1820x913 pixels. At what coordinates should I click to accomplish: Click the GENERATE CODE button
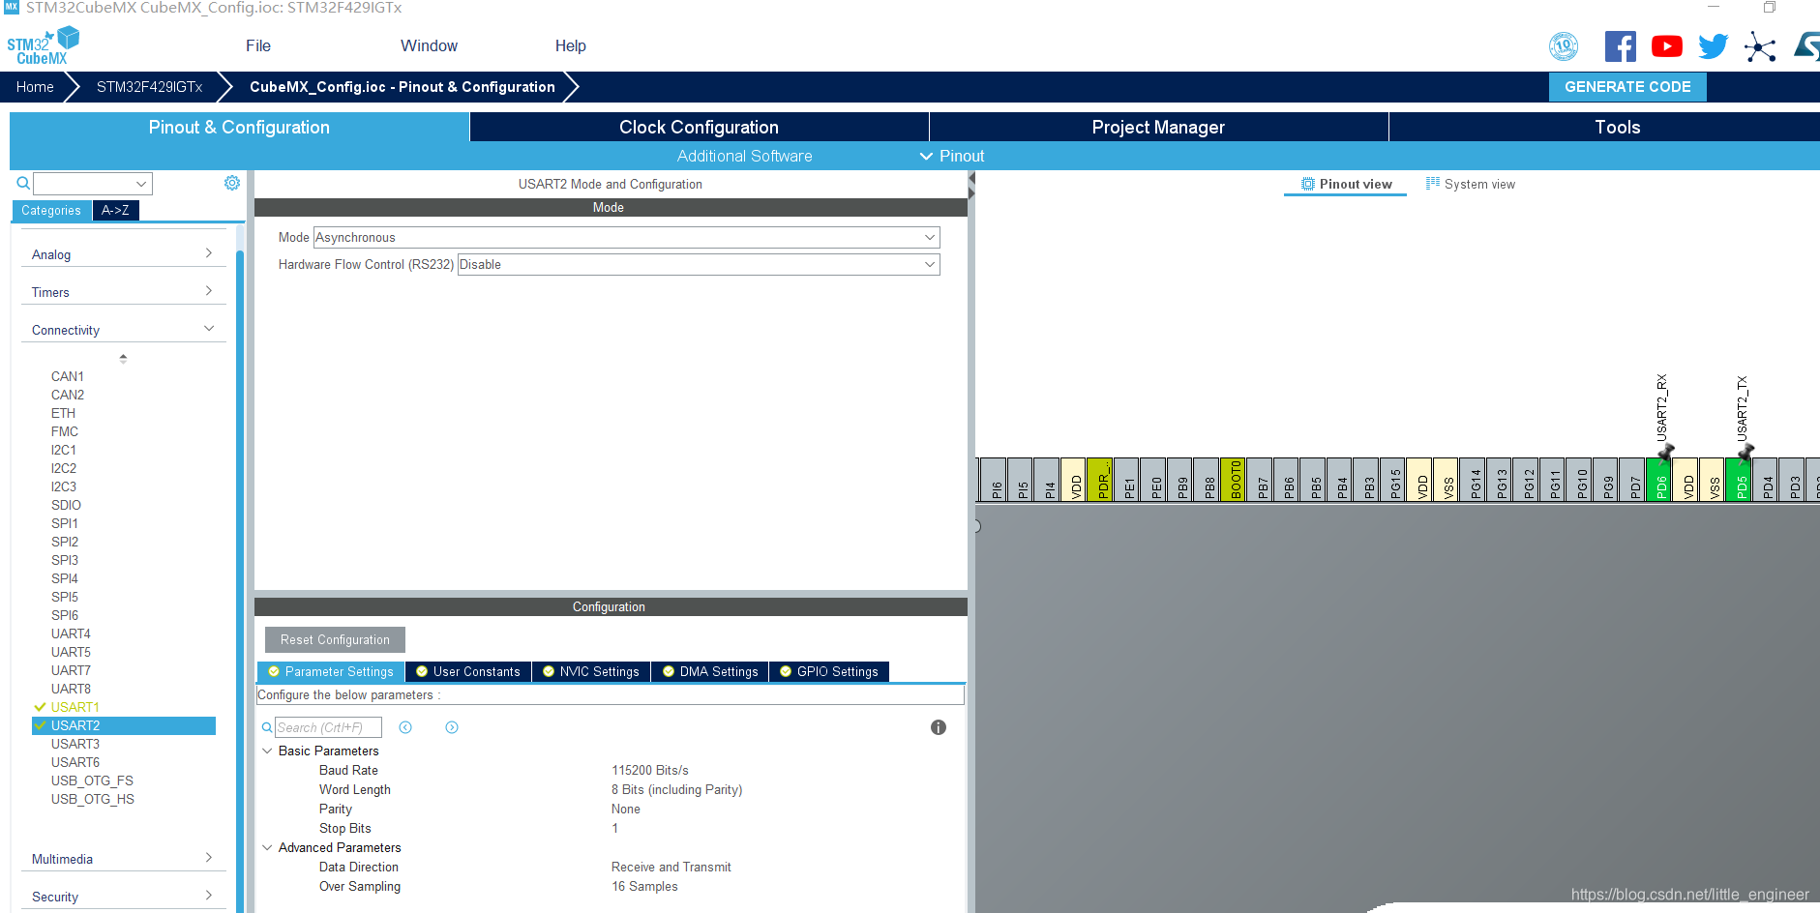pyautogui.click(x=1627, y=87)
